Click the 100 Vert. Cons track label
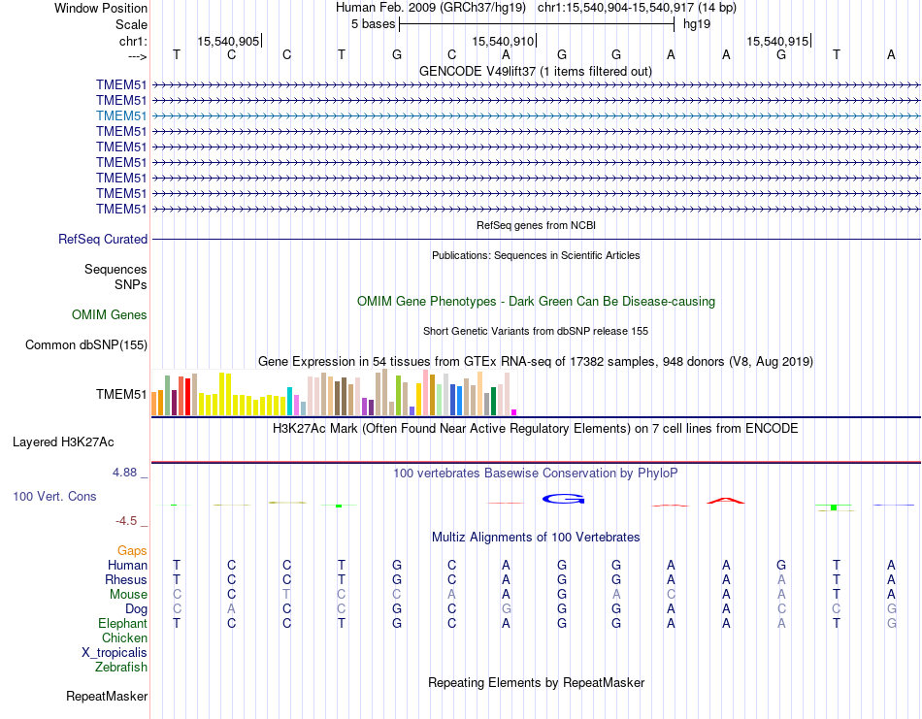The image size is (922, 719). [x=54, y=496]
